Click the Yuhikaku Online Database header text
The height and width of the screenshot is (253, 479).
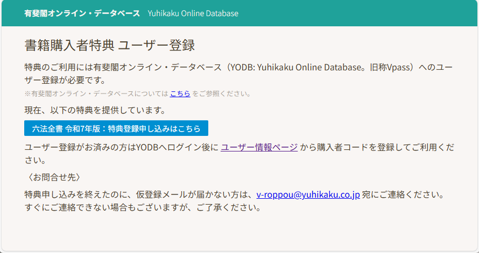point(193,13)
